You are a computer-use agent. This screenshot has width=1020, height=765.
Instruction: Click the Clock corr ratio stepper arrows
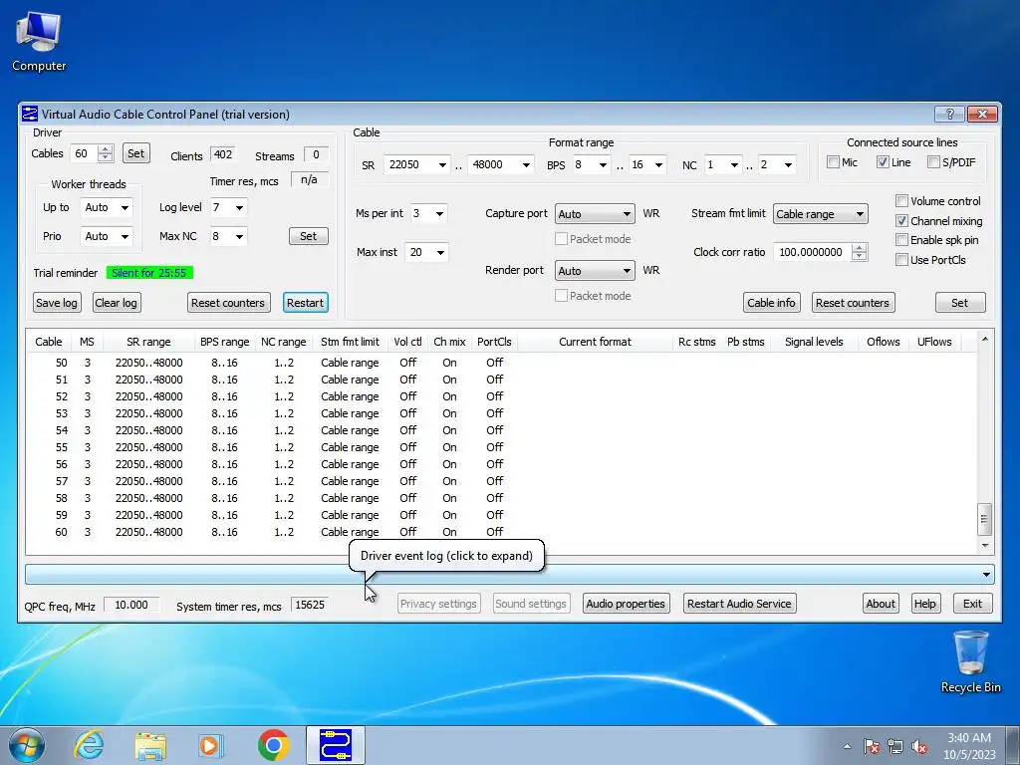859,252
